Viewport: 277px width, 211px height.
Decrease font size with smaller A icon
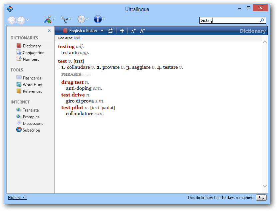pyautogui.click(x=134, y=31)
